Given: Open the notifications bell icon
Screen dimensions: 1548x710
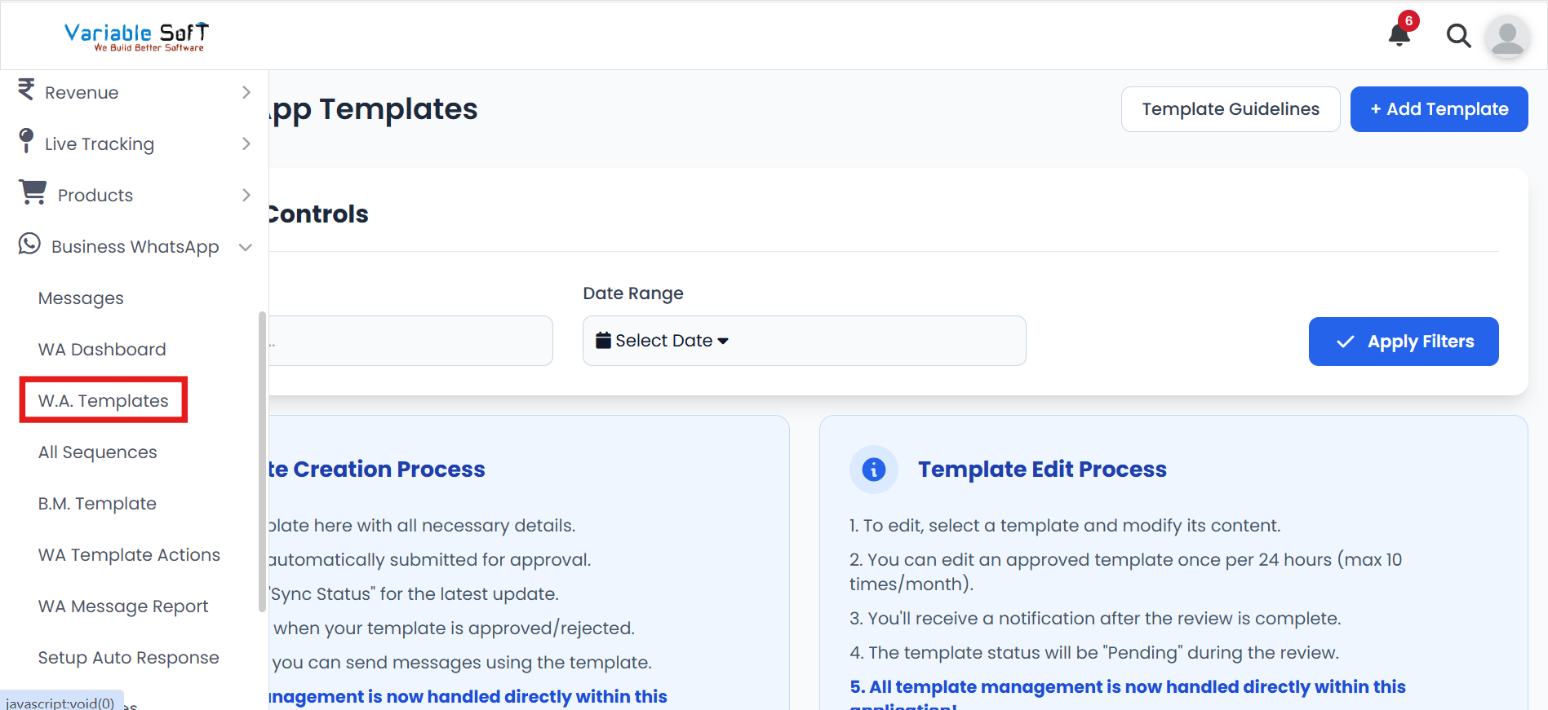Looking at the screenshot, I should (1399, 35).
